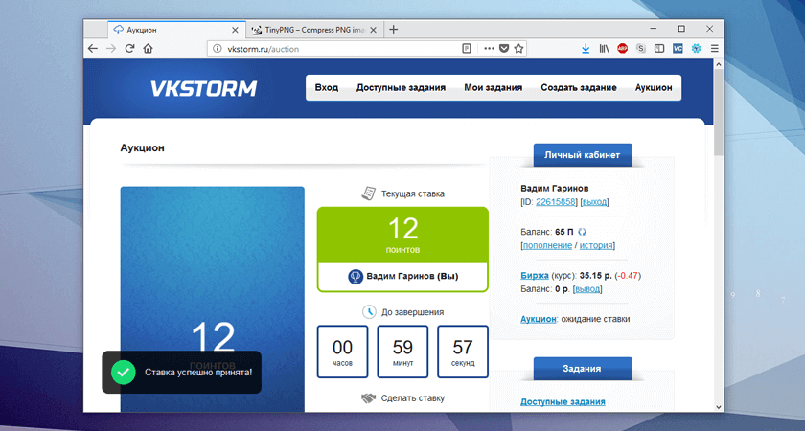
Task: Open the Биржа exchange link
Action: pyautogui.click(x=535, y=276)
